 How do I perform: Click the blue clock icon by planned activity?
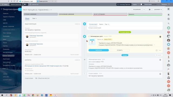[85, 36]
